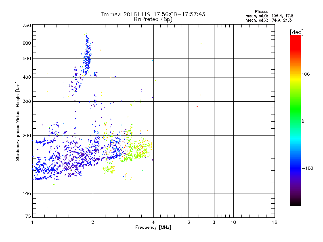Click the x-axis tick label '4'
Screen dimensions: 323x242
coord(153,222)
